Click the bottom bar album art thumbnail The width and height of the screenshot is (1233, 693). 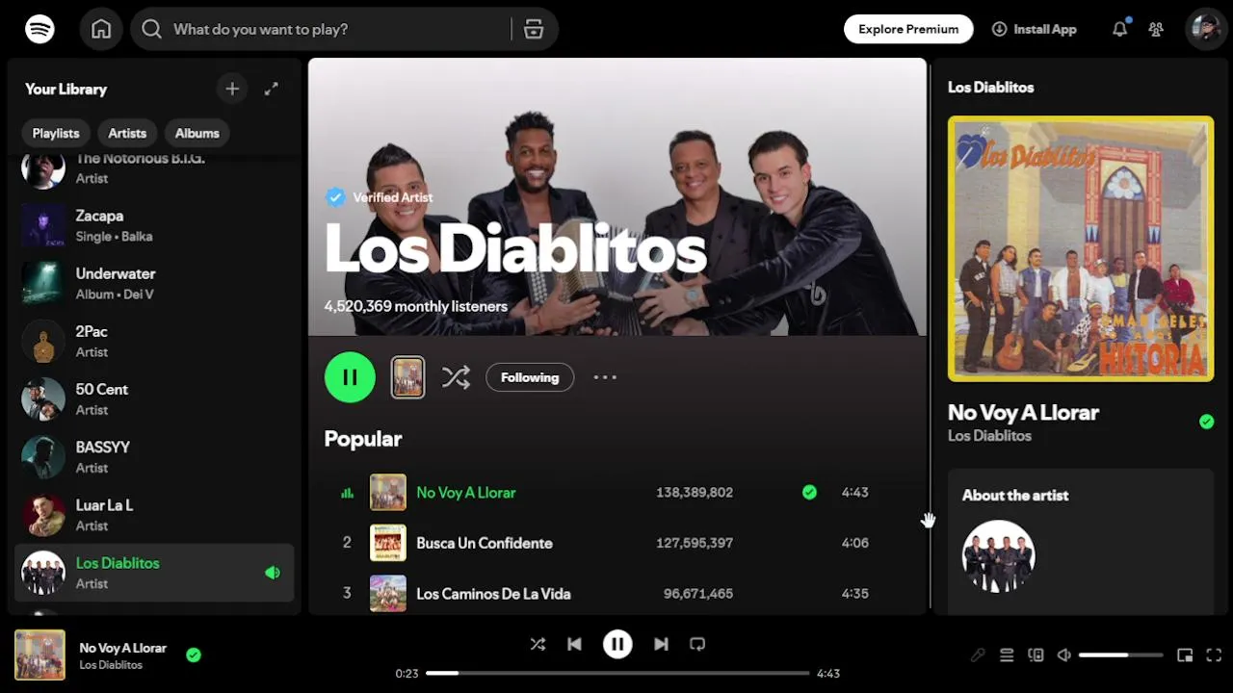39,654
